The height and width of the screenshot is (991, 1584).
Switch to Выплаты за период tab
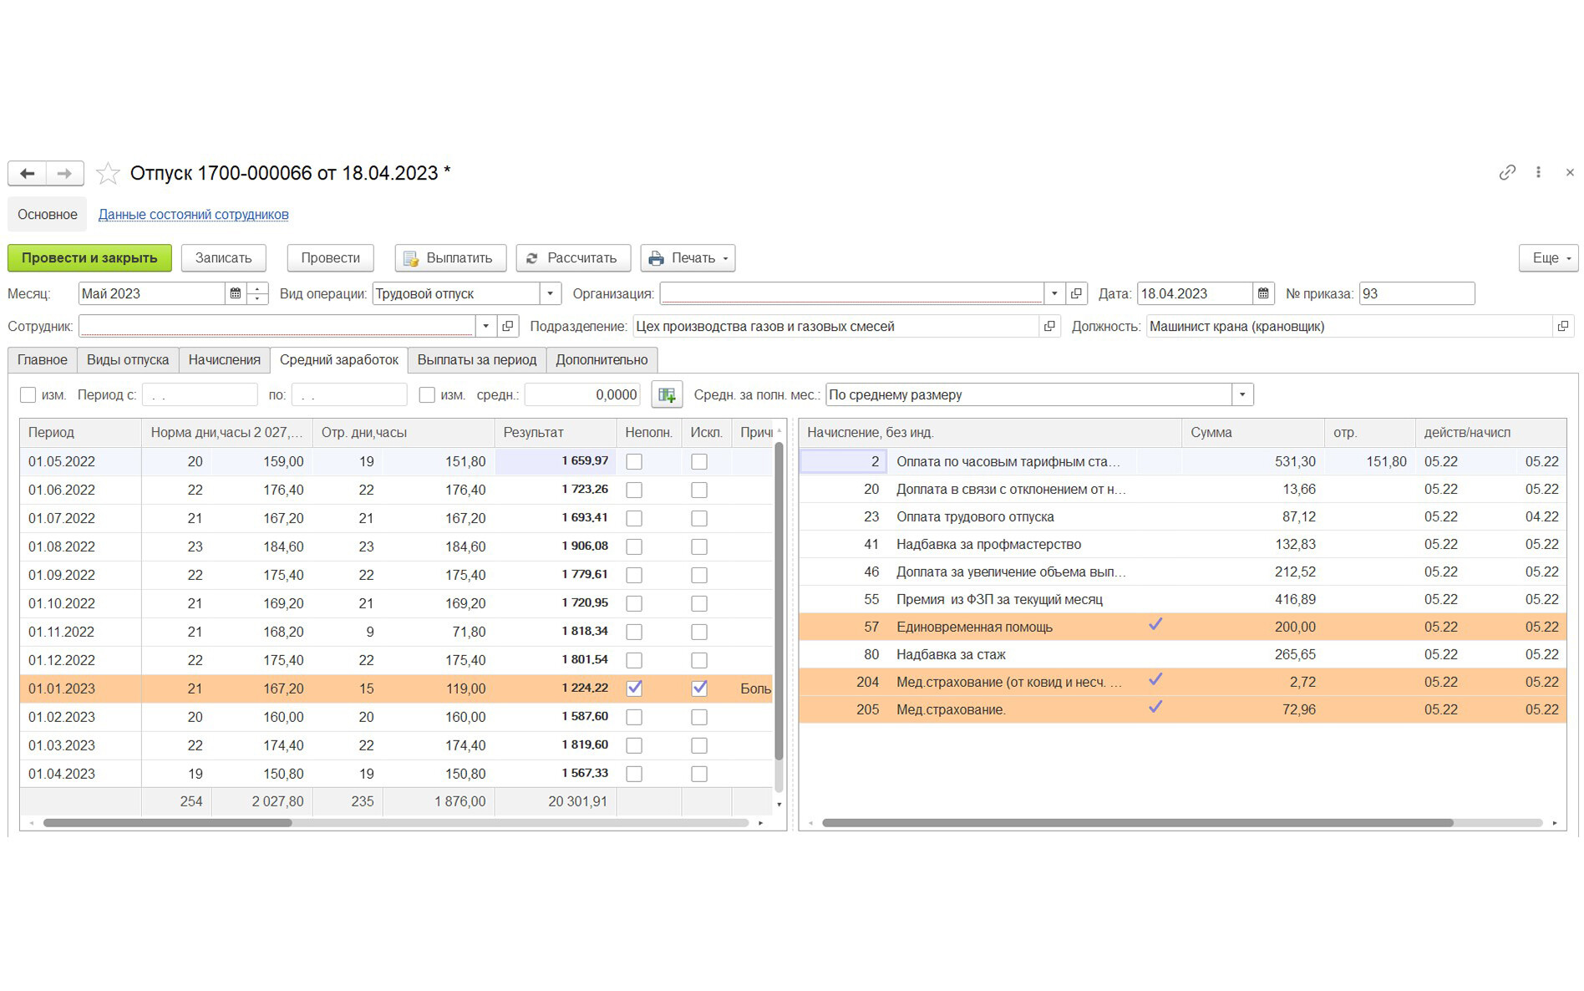tap(476, 360)
